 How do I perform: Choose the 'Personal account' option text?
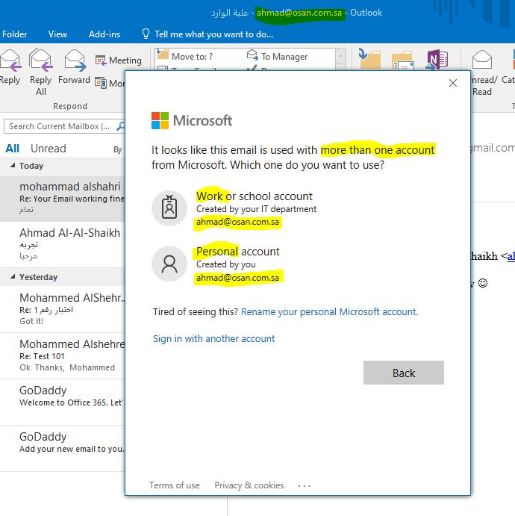coord(238,252)
